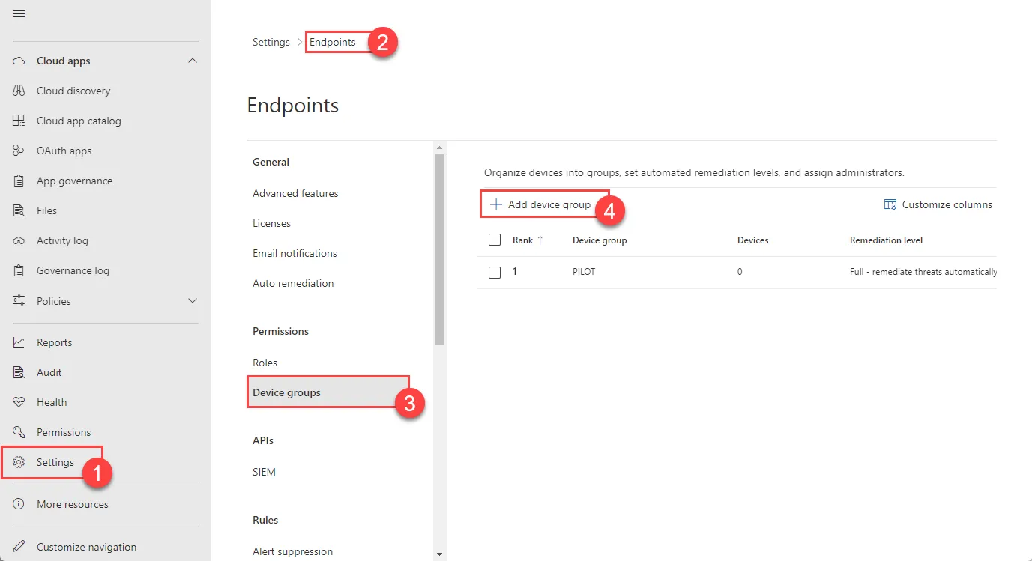Click the OAuth apps icon
This screenshot has height=561, width=1032.
(19, 151)
